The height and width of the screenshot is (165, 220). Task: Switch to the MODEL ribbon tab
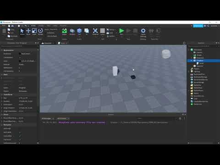coord(41,26)
